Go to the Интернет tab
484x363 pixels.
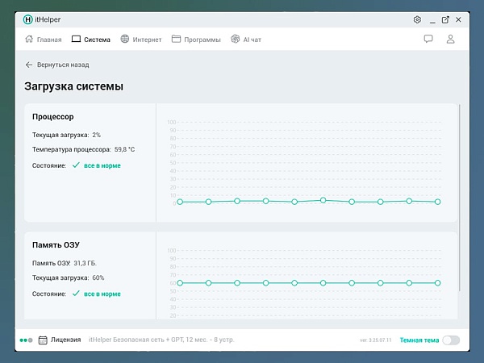point(141,39)
